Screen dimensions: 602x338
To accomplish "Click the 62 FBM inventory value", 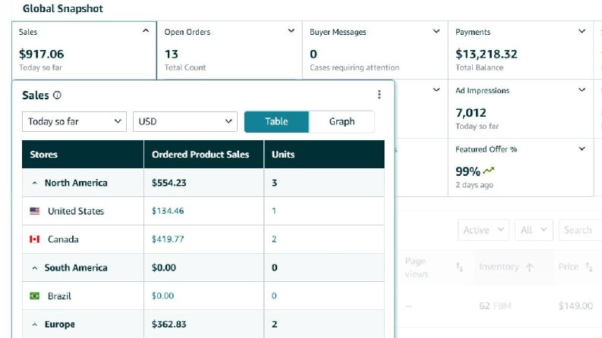I will click(x=495, y=306).
